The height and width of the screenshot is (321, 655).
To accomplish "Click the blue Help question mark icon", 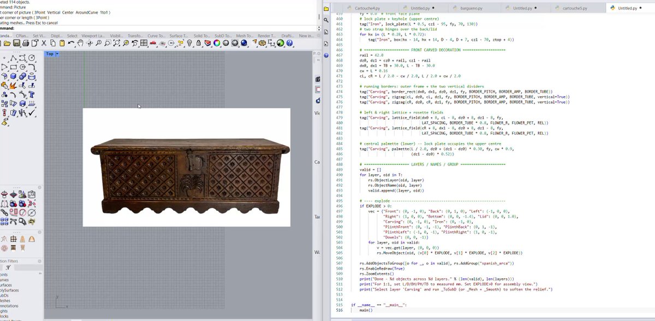I will tap(289, 43).
